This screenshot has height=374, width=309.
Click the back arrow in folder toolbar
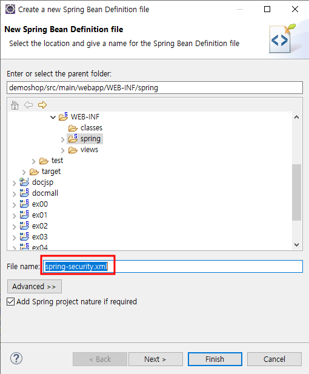[28, 105]
